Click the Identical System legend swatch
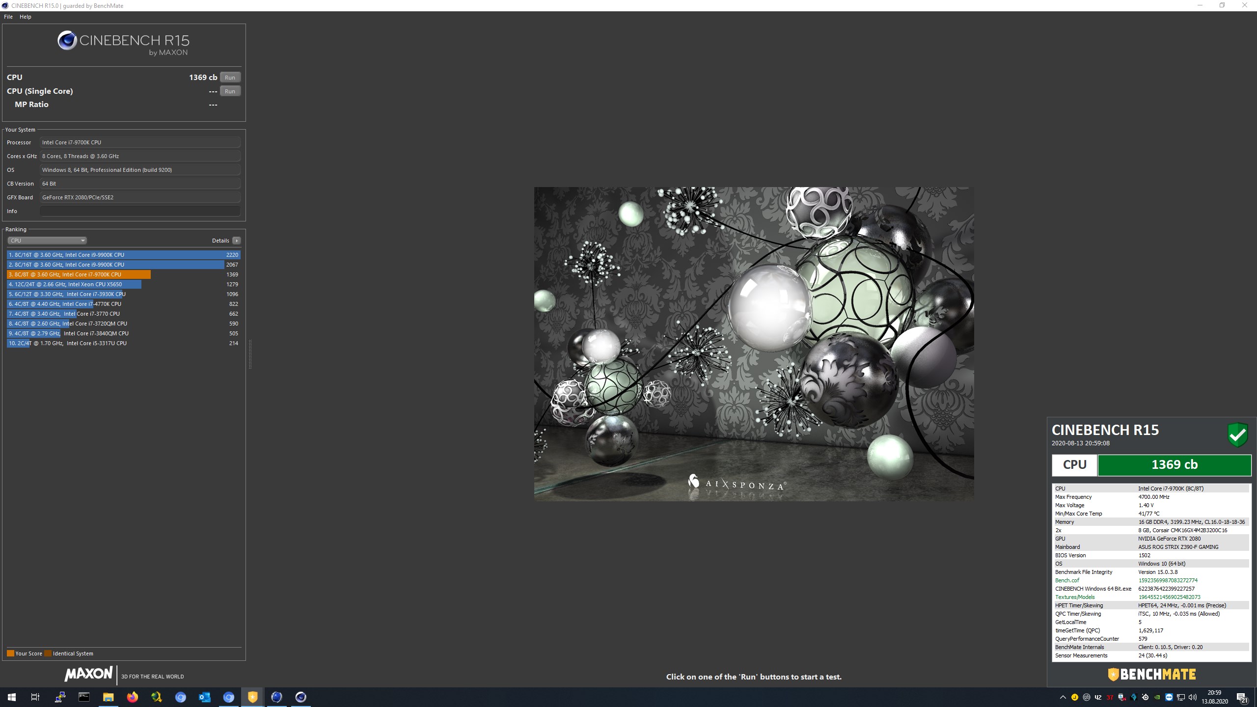This screenshot has height=707, width=1257. click(48, 653)
